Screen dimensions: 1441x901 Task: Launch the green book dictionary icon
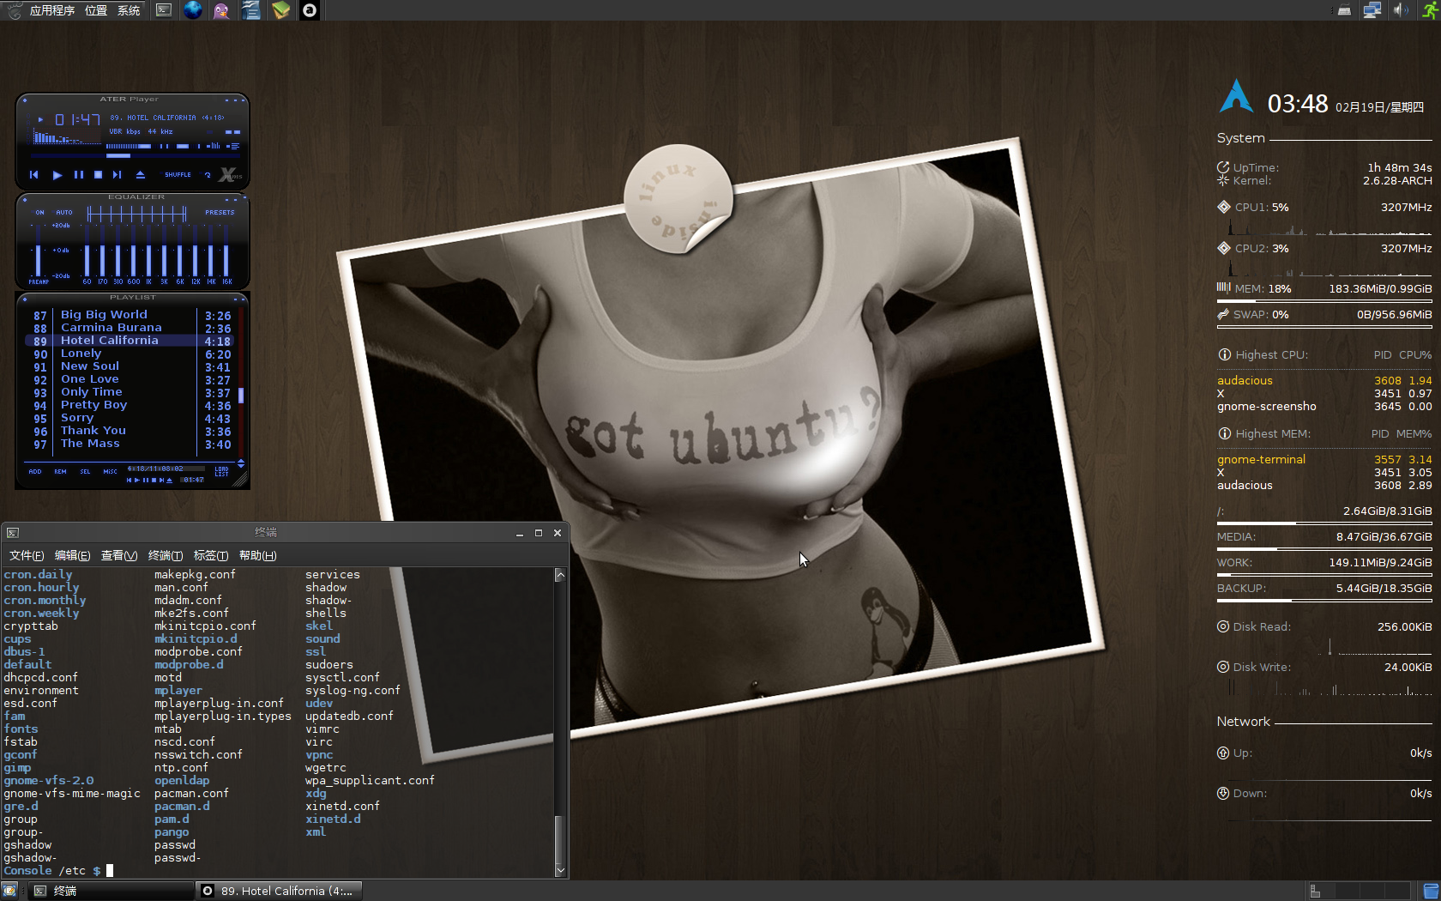(x=280, y=10)
